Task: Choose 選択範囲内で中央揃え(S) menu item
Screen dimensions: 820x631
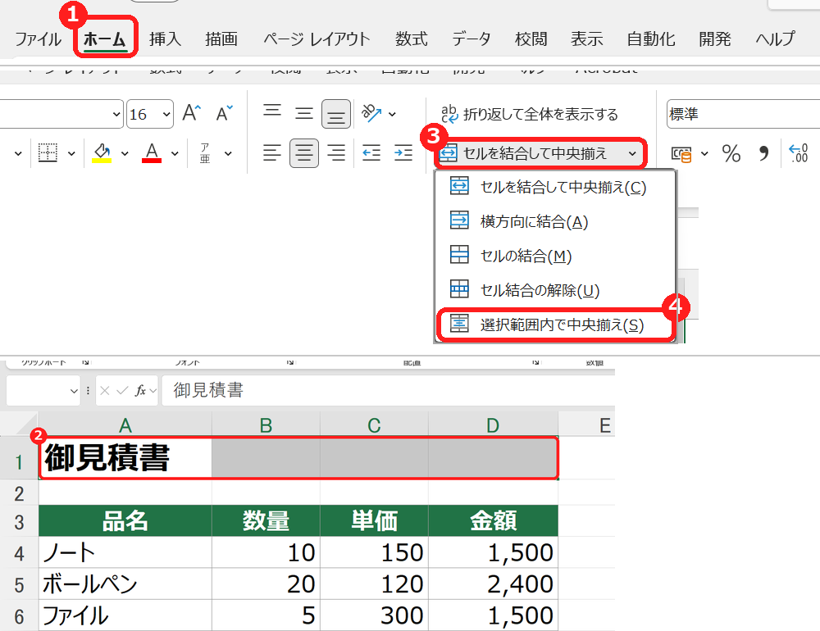Action: [x=555, y=325]
